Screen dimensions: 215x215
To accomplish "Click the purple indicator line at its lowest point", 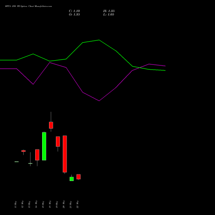I will pos(99,101).
